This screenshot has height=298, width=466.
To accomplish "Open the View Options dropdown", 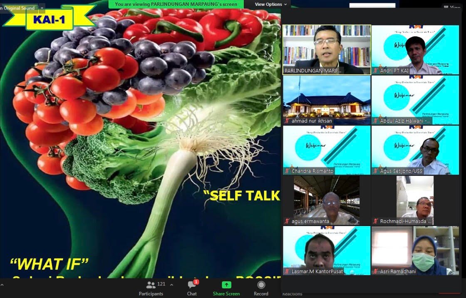I will (270, 4).
